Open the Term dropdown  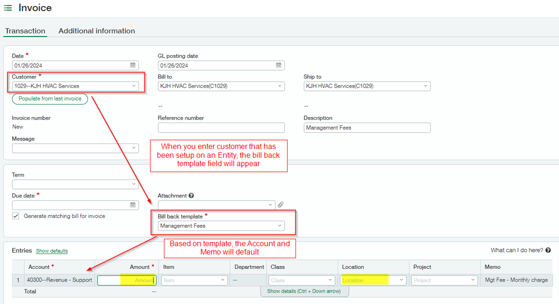[134, 184]
